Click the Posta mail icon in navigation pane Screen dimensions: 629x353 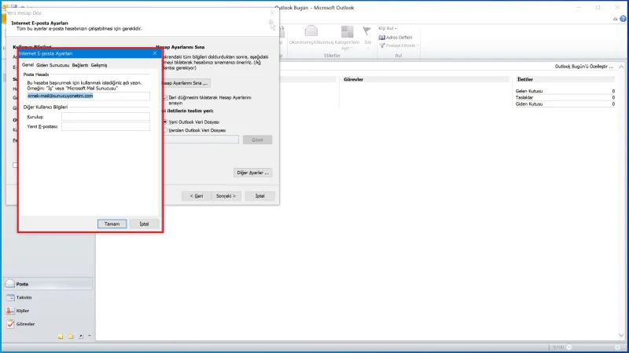[10, 284]
